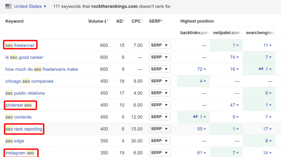
Task: Expand SERP dropdown for how much do seo freelancers make
Action: (160, 69)
